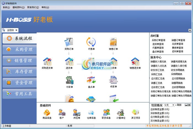Click 实付帐款金额 (0元) entry

pyautogui.click(x=160, y=121)
